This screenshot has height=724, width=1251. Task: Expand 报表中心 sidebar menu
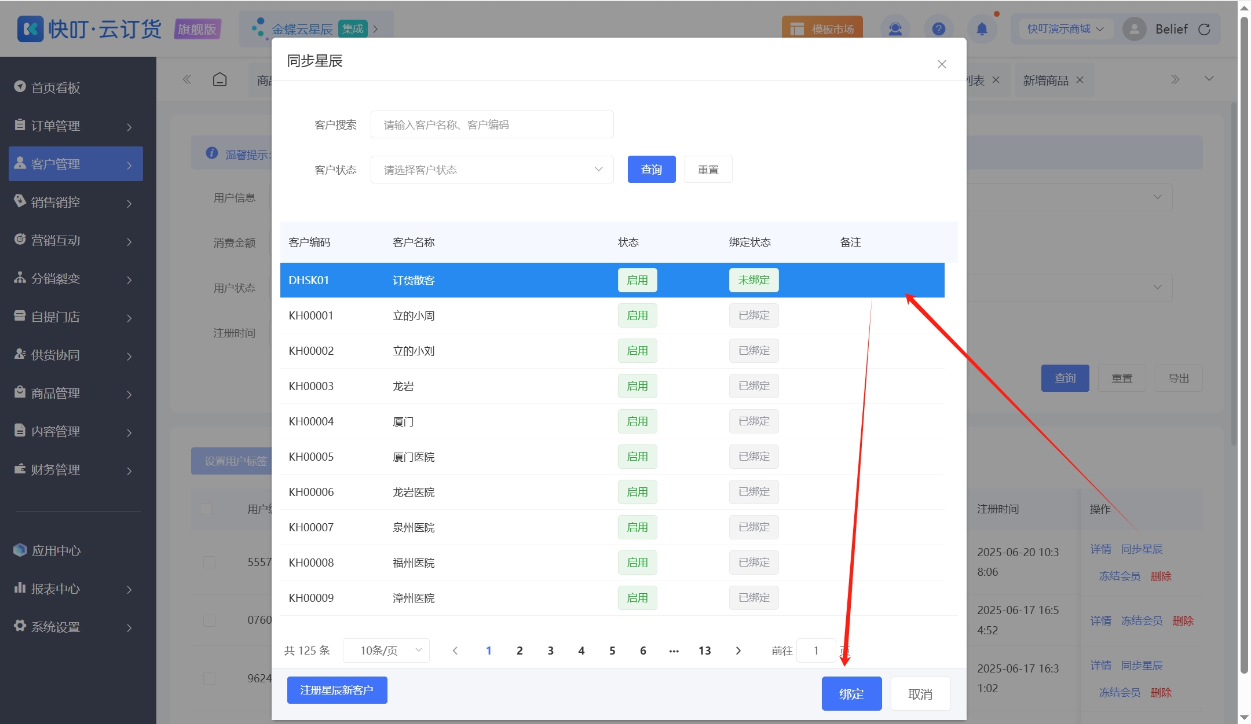click(x=75, y=589)
